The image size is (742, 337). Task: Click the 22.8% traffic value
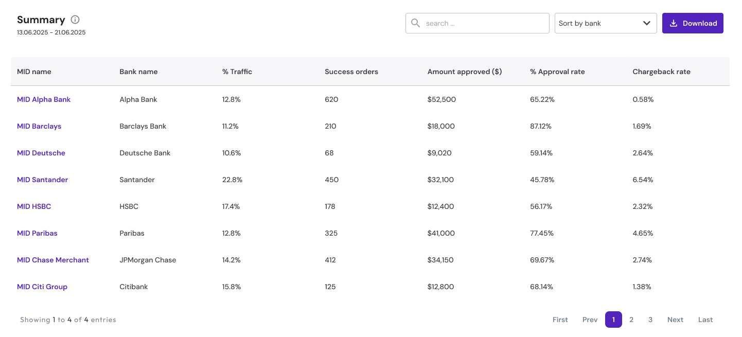point(232,180)
